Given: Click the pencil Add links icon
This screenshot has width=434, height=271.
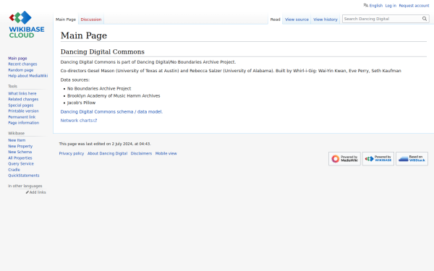Looking at the screenshot, I should tap(27, 192).
